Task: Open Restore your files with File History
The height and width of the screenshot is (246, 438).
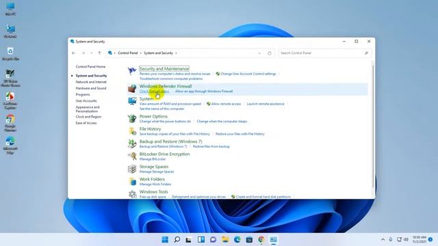Action: (240, 134)
